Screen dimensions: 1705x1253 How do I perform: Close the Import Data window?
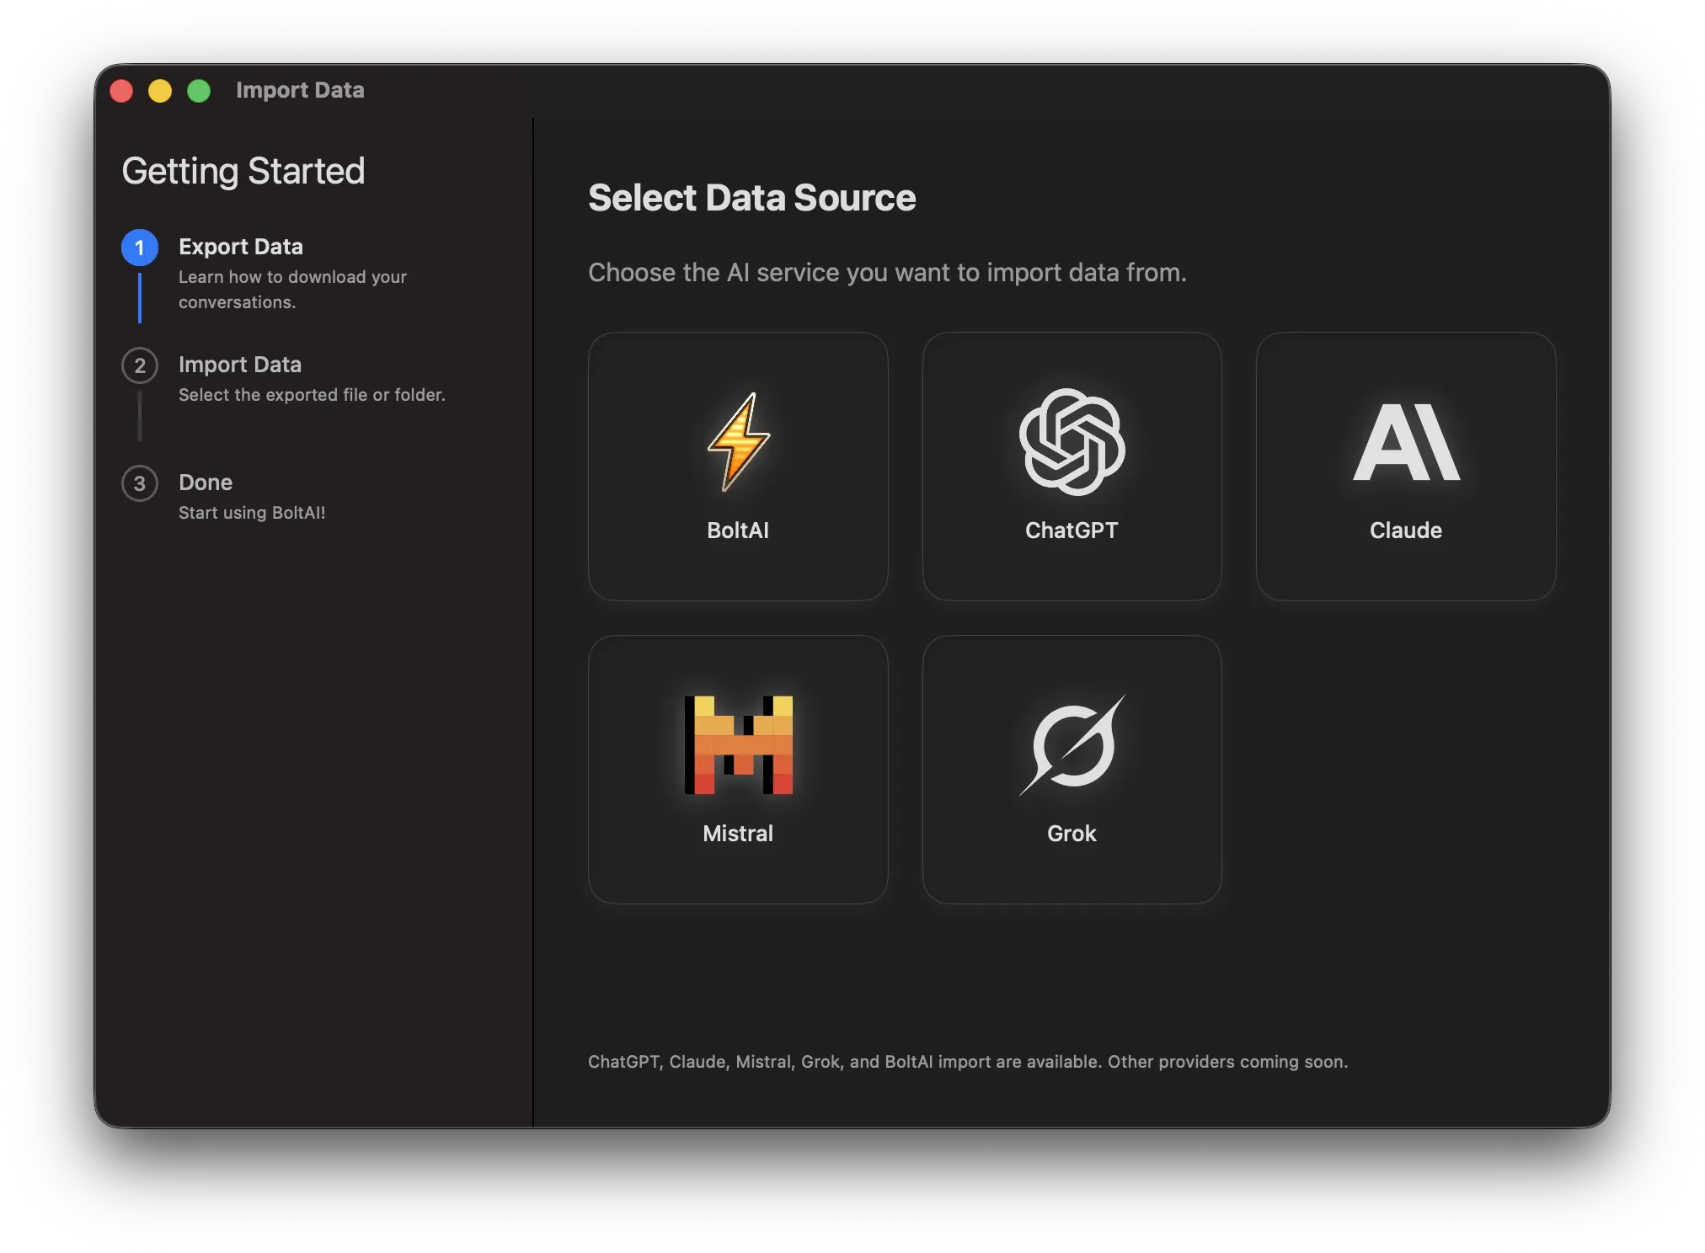coord(121,90)
